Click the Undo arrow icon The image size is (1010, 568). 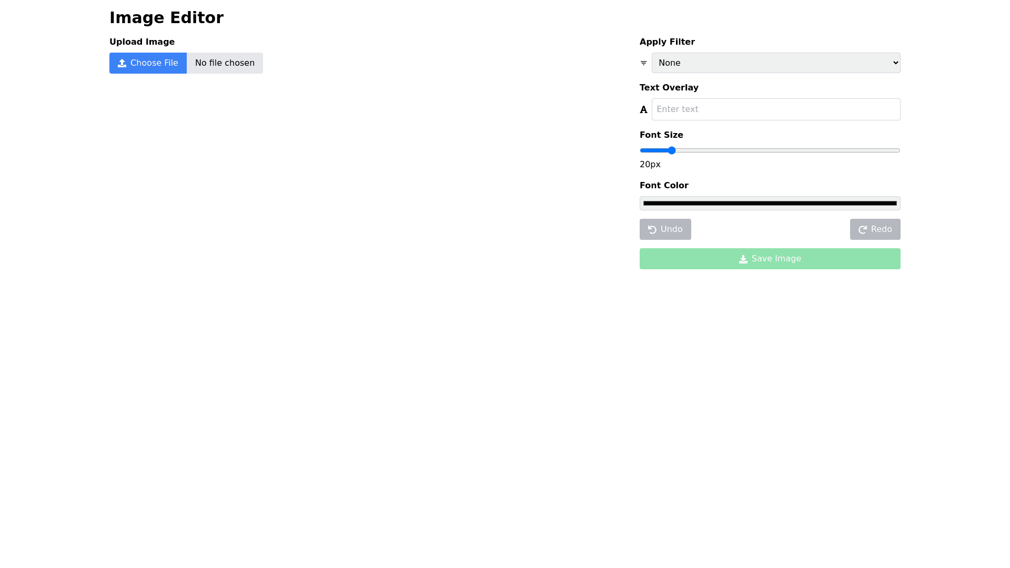pos(652,230)
